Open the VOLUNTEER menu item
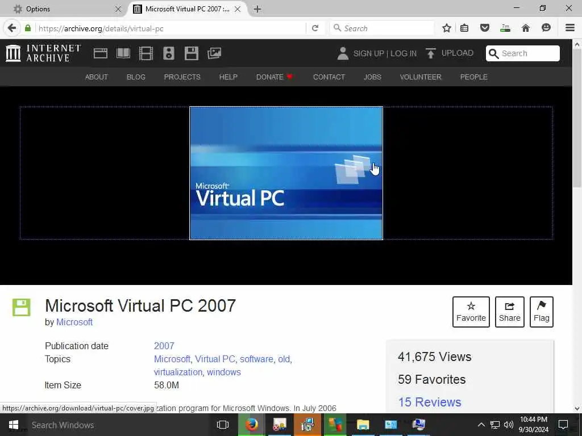Image resolution: width=582 pixels, height=436 pixels. 421,77
